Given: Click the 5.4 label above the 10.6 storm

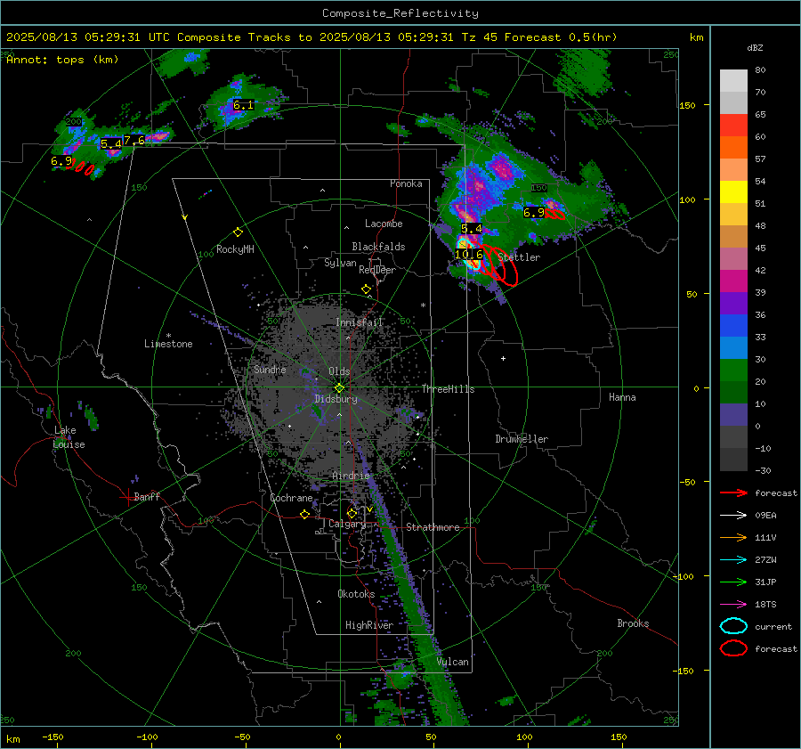Looking at the screenshot, I should coord(472,229).
